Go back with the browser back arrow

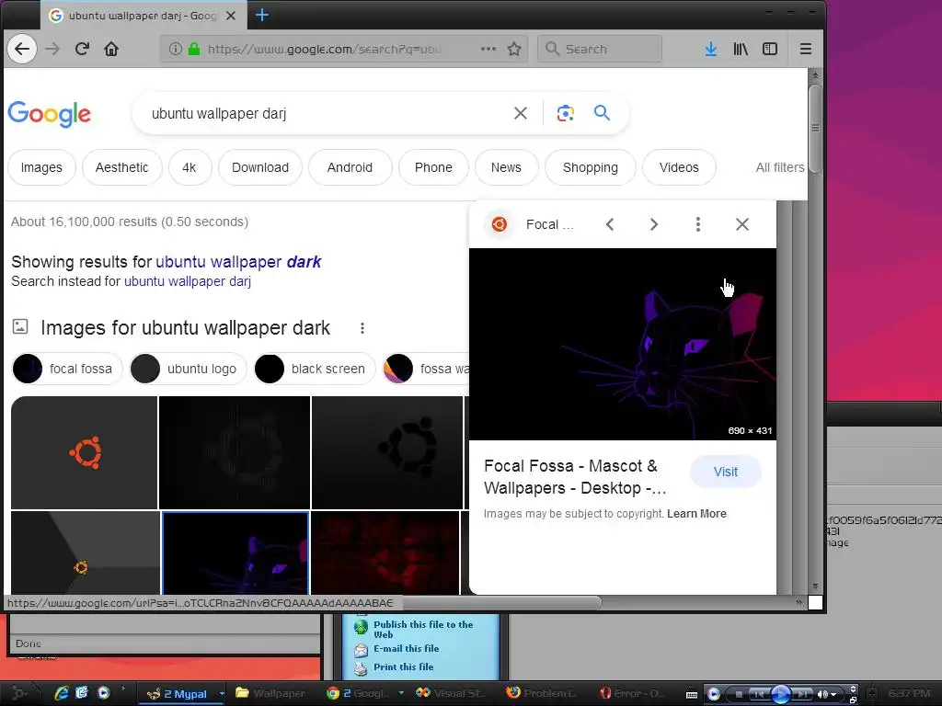[x=22, y=49]
